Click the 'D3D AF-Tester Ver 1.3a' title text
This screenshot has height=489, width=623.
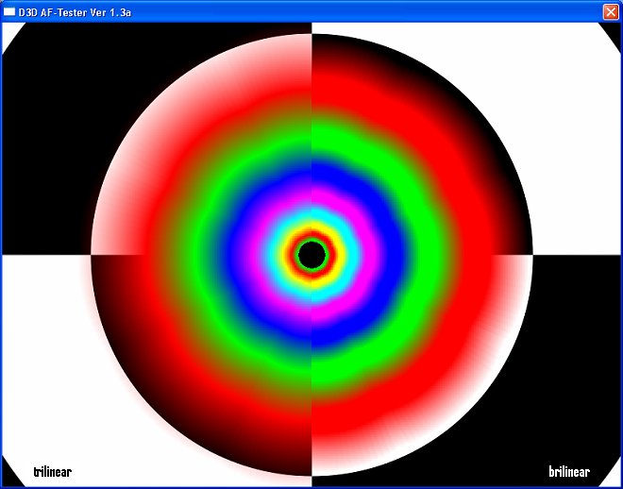coord(75,12)
